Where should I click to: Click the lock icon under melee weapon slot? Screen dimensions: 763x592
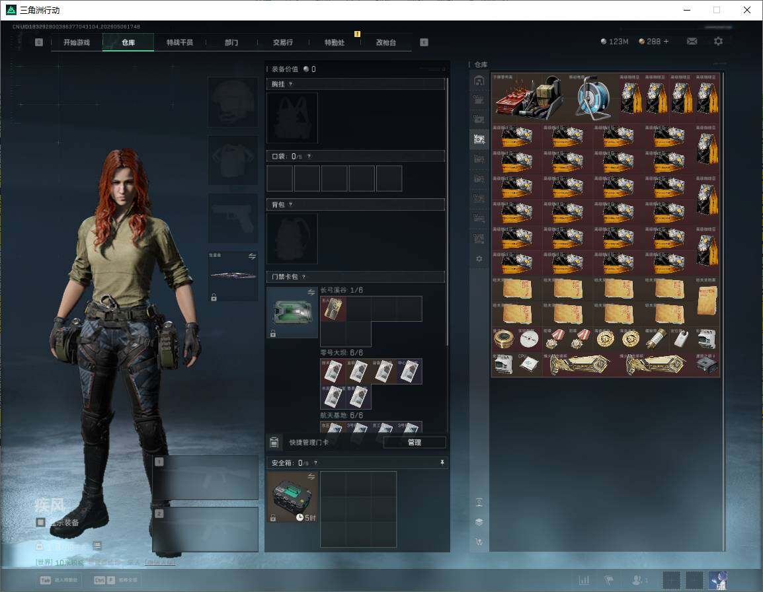tap(214, 297)
